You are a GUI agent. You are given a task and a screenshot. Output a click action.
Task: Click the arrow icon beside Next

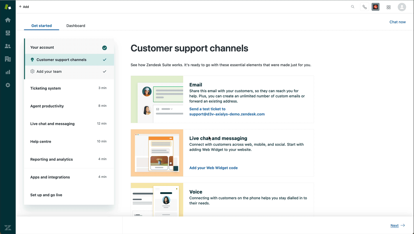click(403, 225)
